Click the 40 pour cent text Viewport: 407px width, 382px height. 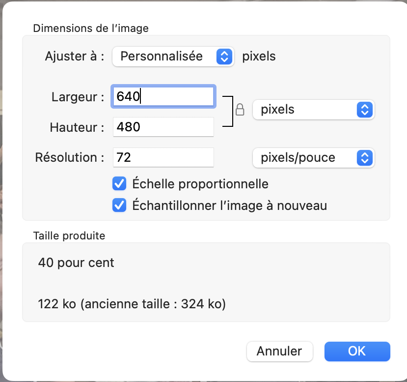pyautogui.click(x=76, y=263)
